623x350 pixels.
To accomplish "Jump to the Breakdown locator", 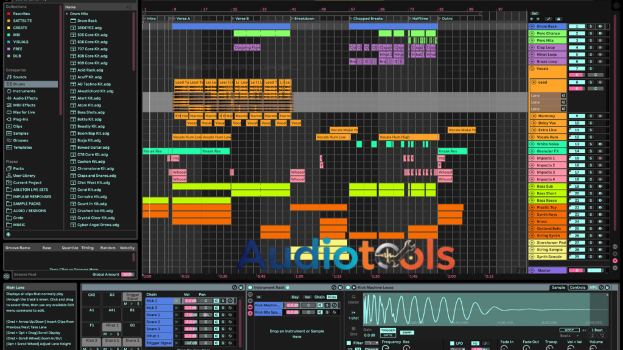I will tap(304, 19).
